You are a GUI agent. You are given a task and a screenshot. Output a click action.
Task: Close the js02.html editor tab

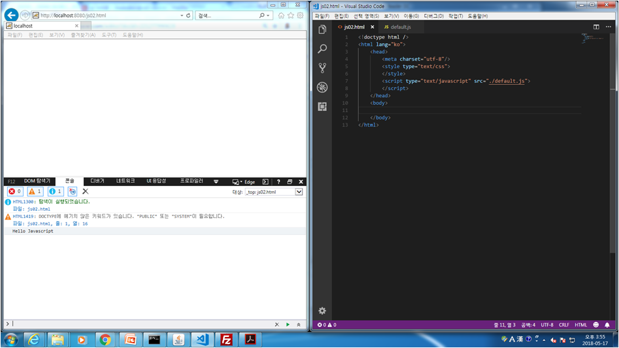click(x=373, y=27)
